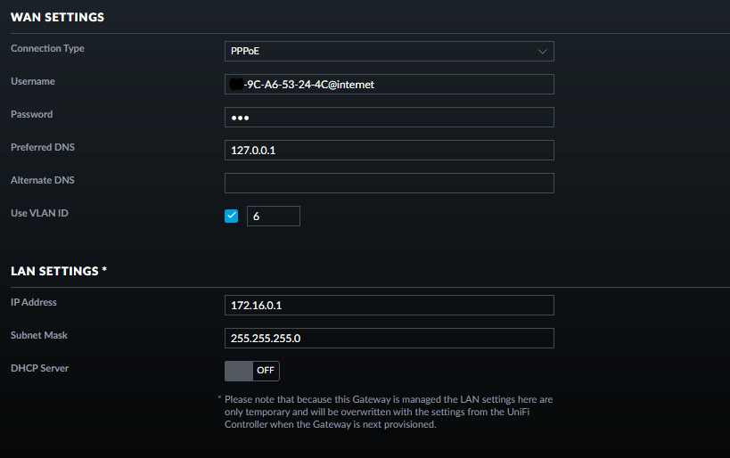The height and width of the screenshot is (458, 730).
Task: Click the Subnet Mask label
Action: pos(39,335)
